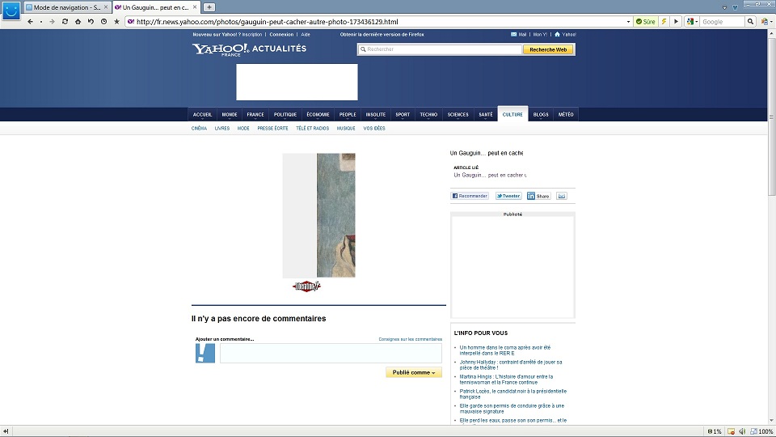This screenshot has width=776, height=437.
Task: Go back to the previous page
Action: [x=30, y=21]
